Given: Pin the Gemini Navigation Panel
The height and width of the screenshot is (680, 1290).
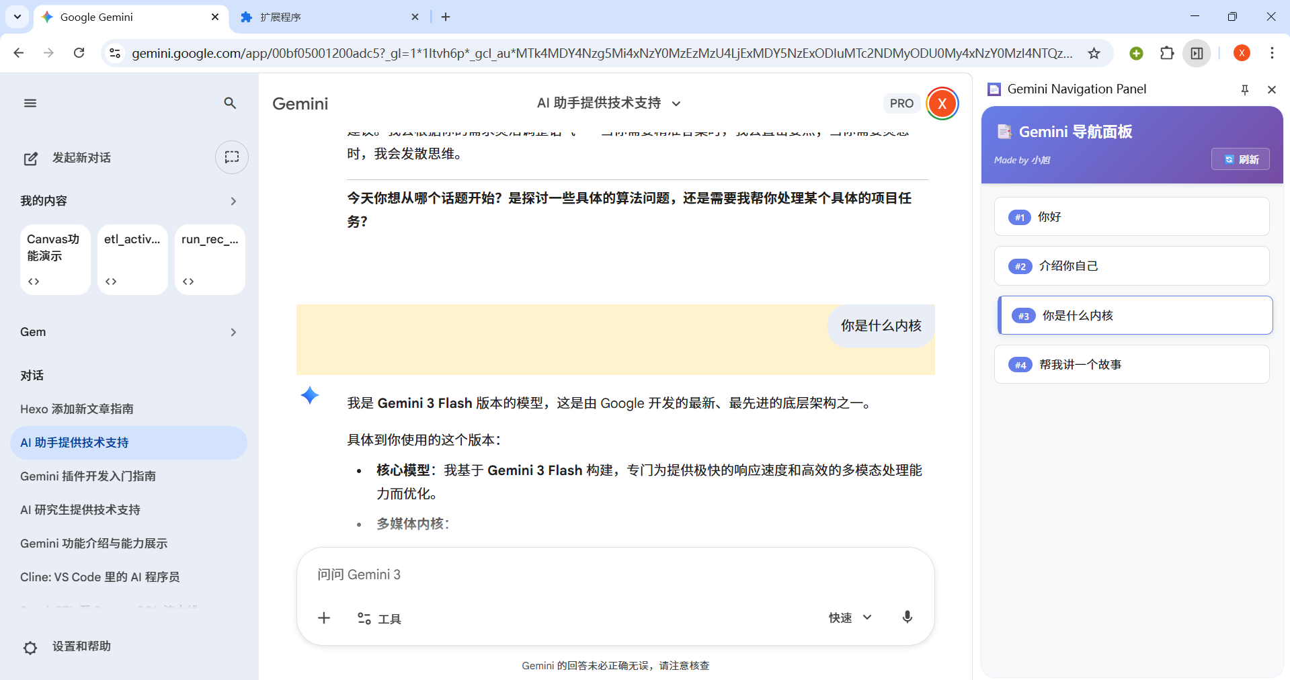Looking at the screenshot, I should click(1244, 89).
